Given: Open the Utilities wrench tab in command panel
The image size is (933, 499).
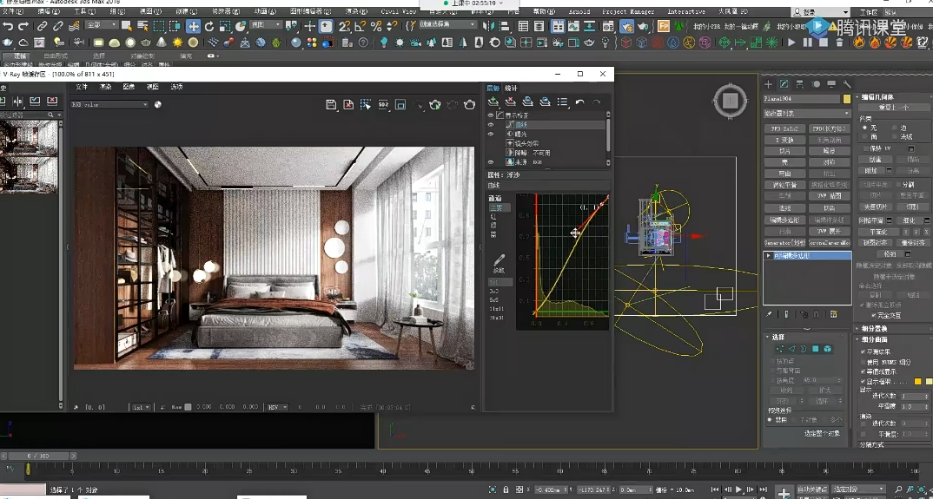Looking at the screenshot, I should [847, 84].
